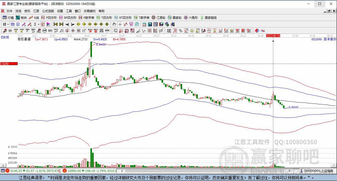Image resolution: width=337 pixels, height=181 pixels.
Task: Click the SH000001 上证指数 status entry
Action: pyautogui.click(x=317, y=171)
